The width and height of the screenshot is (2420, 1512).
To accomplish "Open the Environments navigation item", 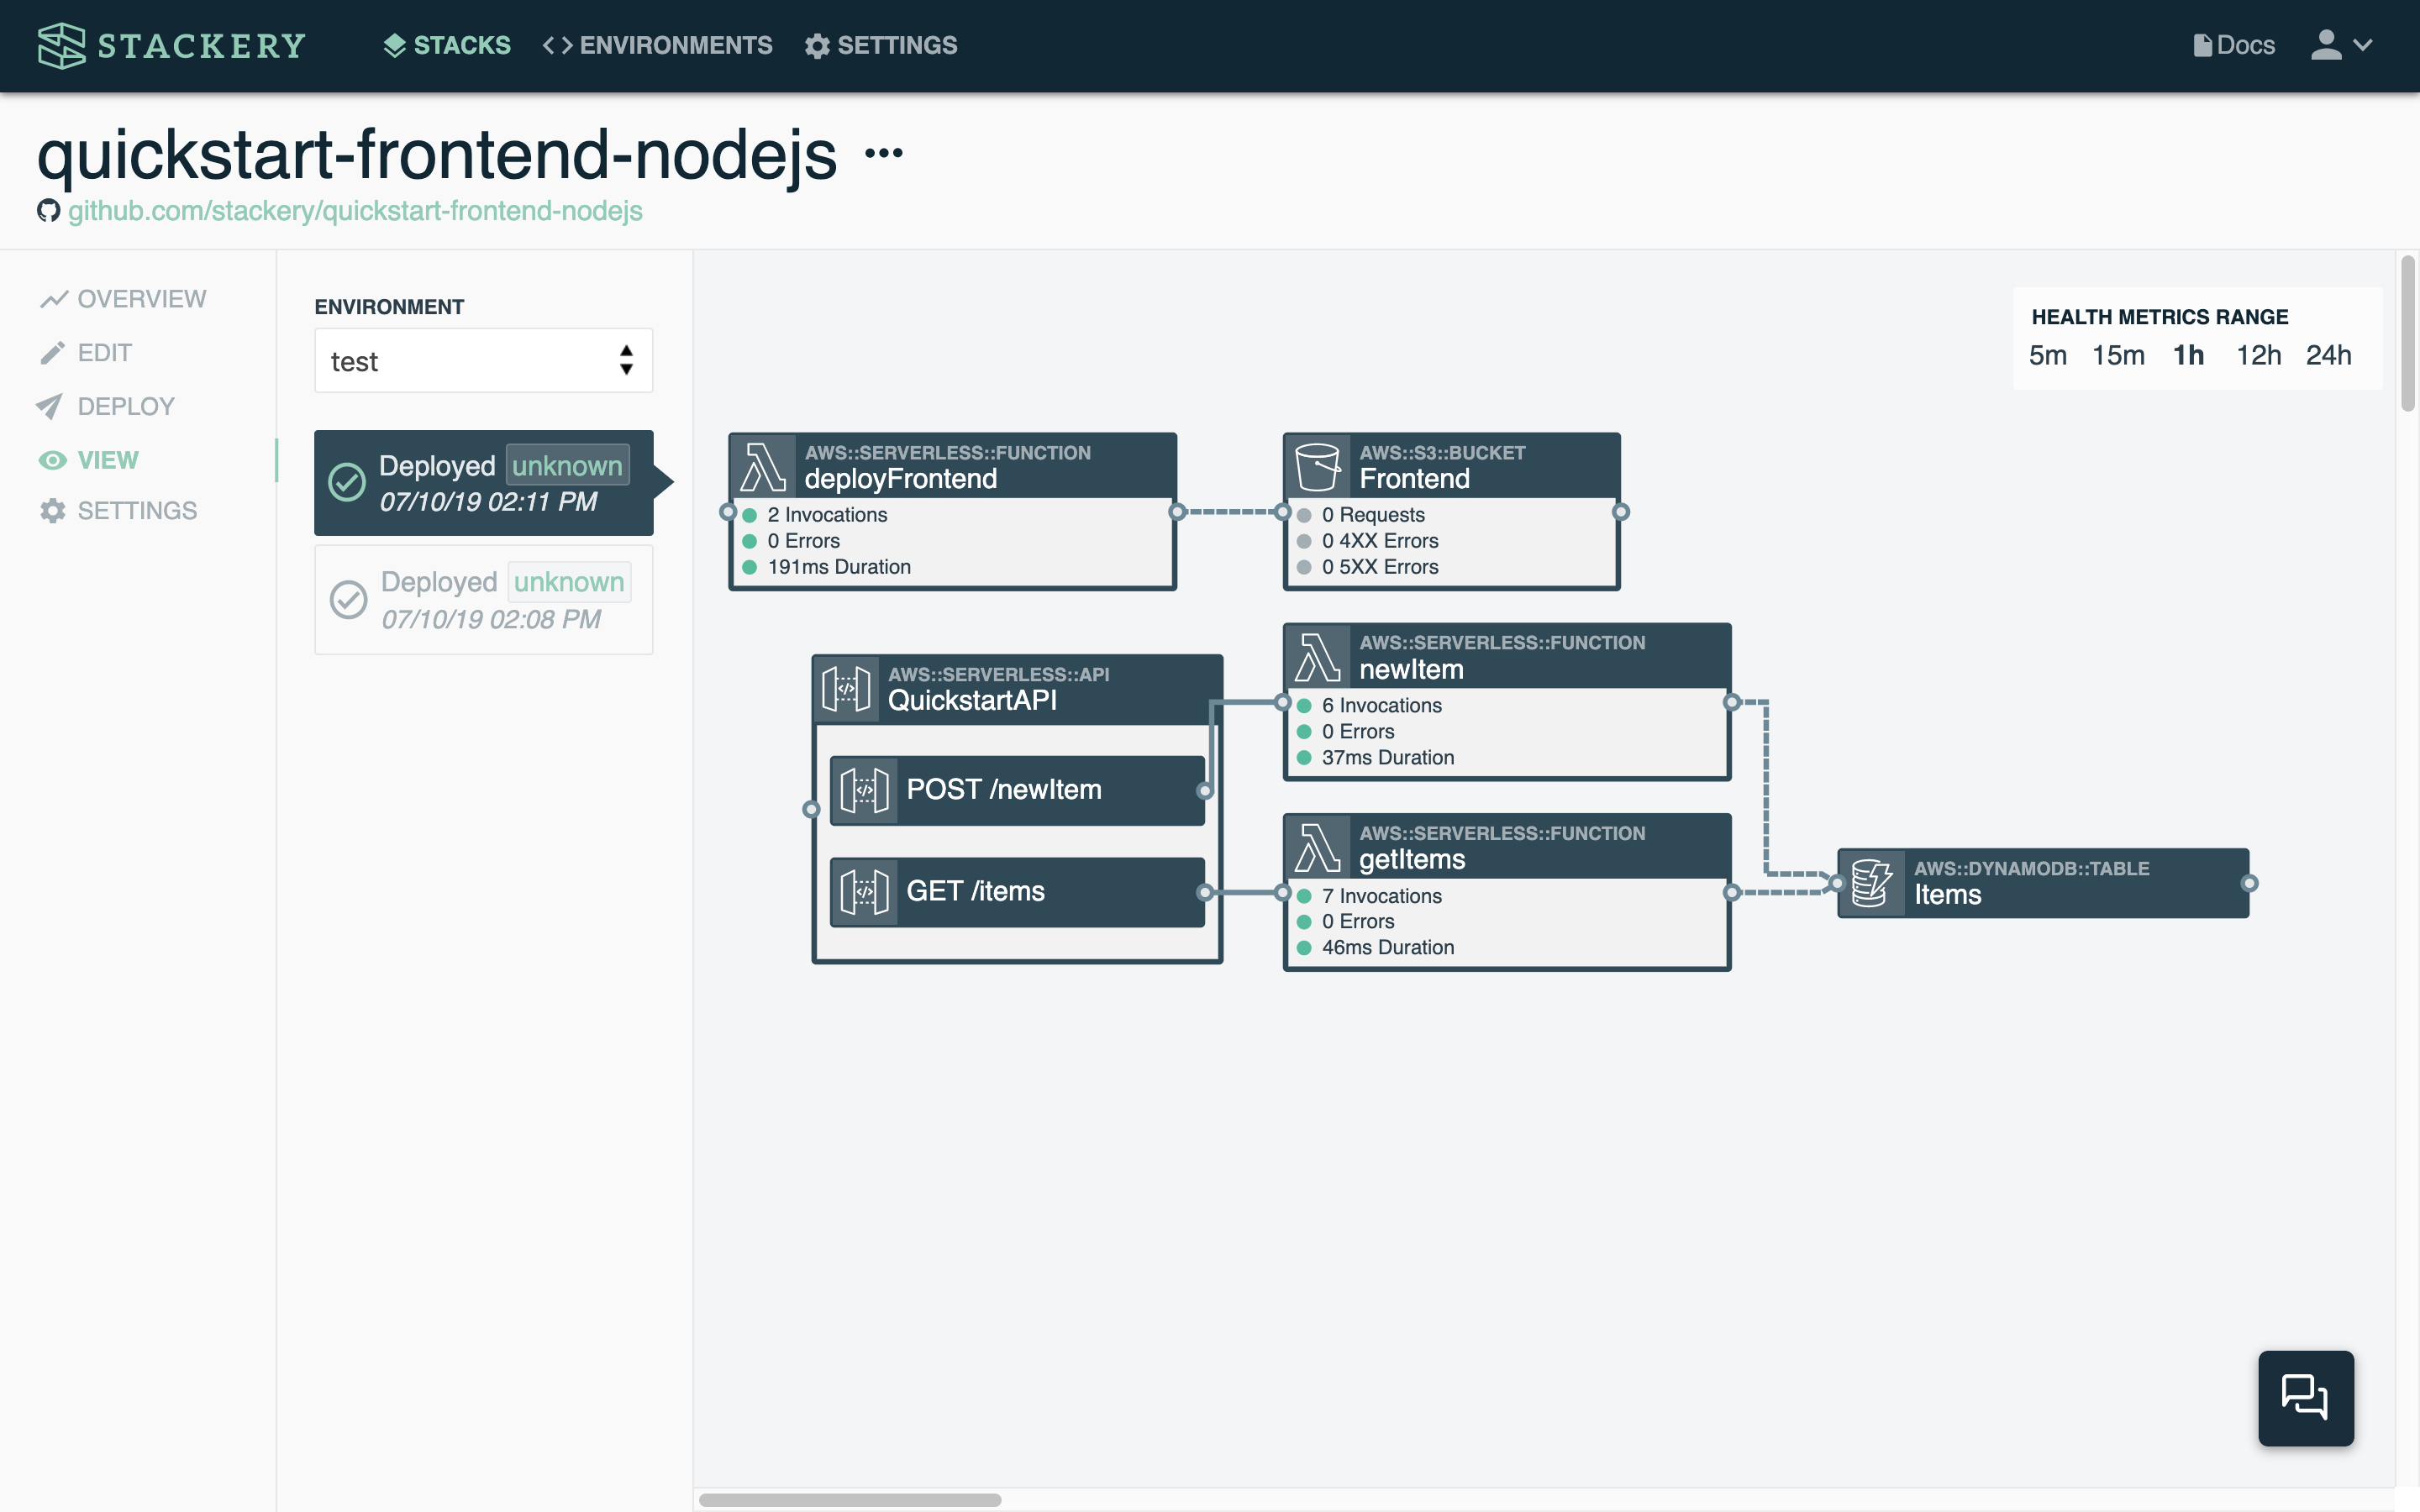I will point(657,45).
